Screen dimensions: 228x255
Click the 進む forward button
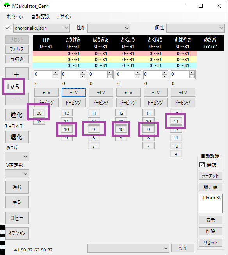point(17,187)
